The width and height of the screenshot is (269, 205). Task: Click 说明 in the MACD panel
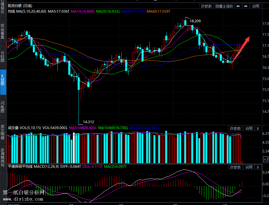[249, 167]
